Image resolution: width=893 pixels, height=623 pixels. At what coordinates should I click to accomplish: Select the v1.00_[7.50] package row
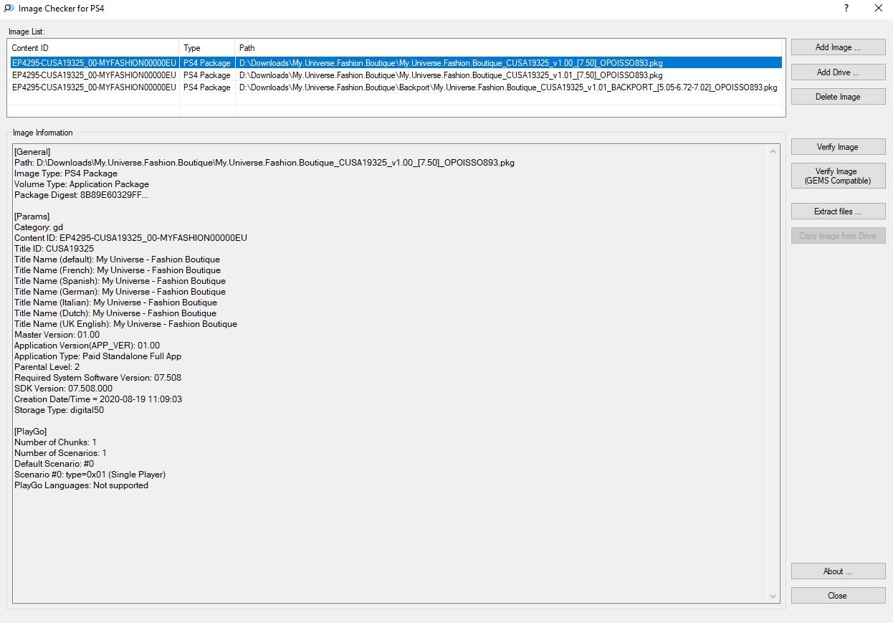click(x=396, y=63)
